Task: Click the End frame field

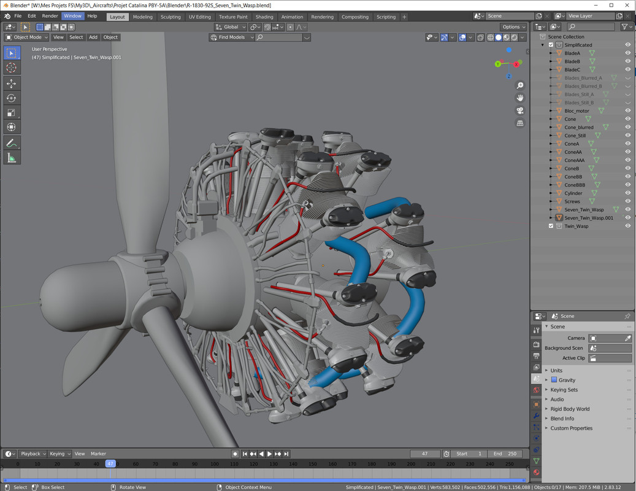Action: click(x=505, y=454)
